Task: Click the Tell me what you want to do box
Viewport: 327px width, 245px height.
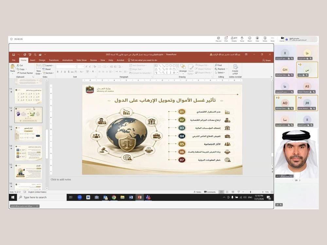Action: coord(143,60)
